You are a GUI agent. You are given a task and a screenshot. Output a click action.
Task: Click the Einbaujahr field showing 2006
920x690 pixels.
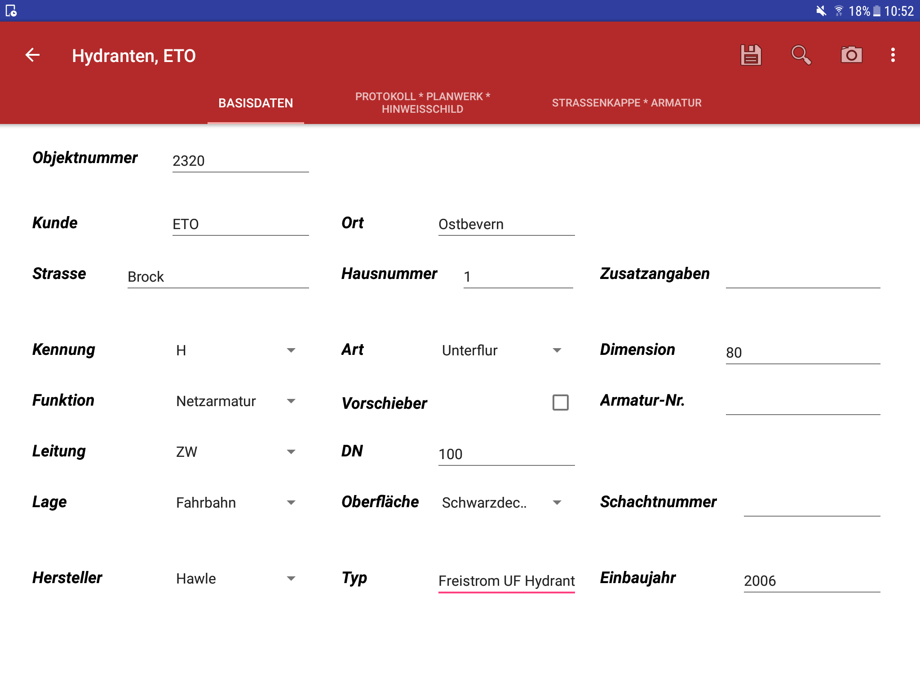click(812, 580)
